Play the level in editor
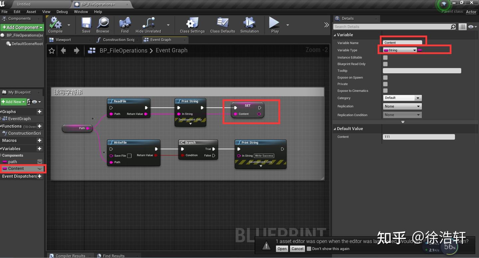479x258 pixels. pyautogui.click(x=275, y=25)
